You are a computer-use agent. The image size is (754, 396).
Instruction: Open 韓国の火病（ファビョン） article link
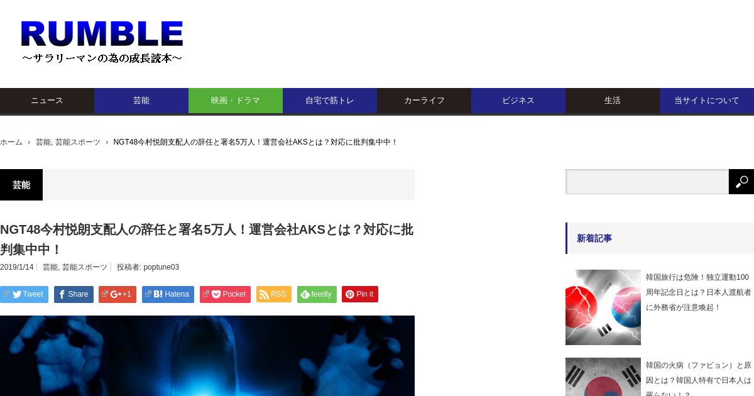tap(699, 378)
